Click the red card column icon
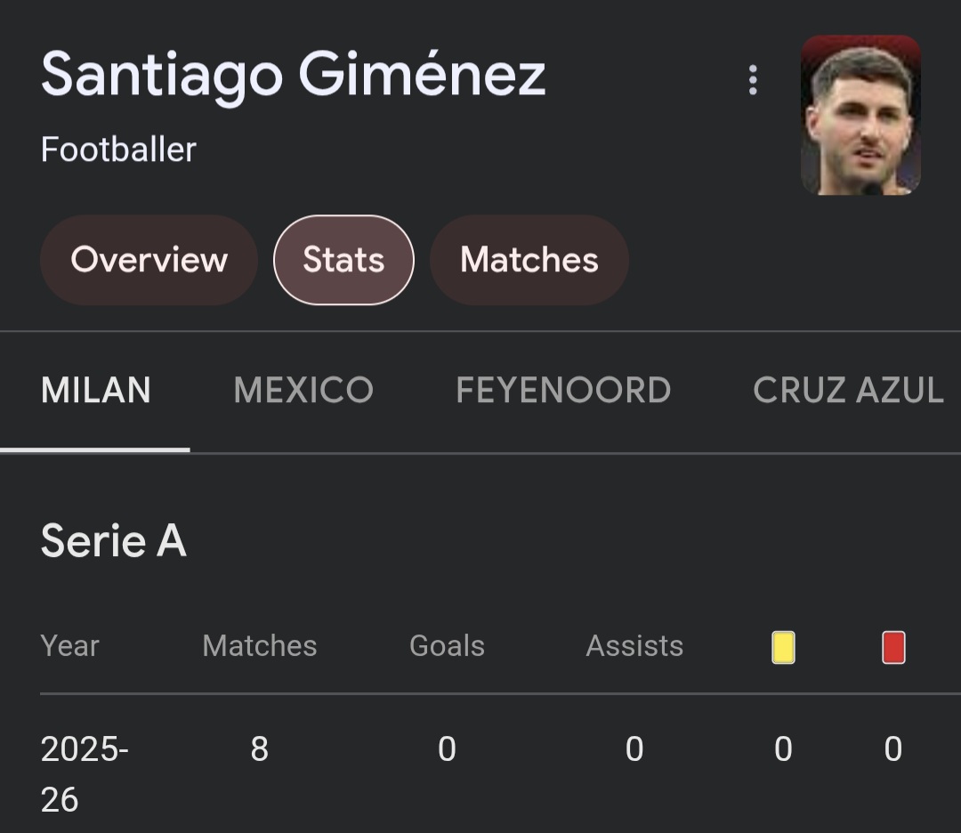Image resolution: width=961 pixels, height=833 pixels. [x=893, y=647]
